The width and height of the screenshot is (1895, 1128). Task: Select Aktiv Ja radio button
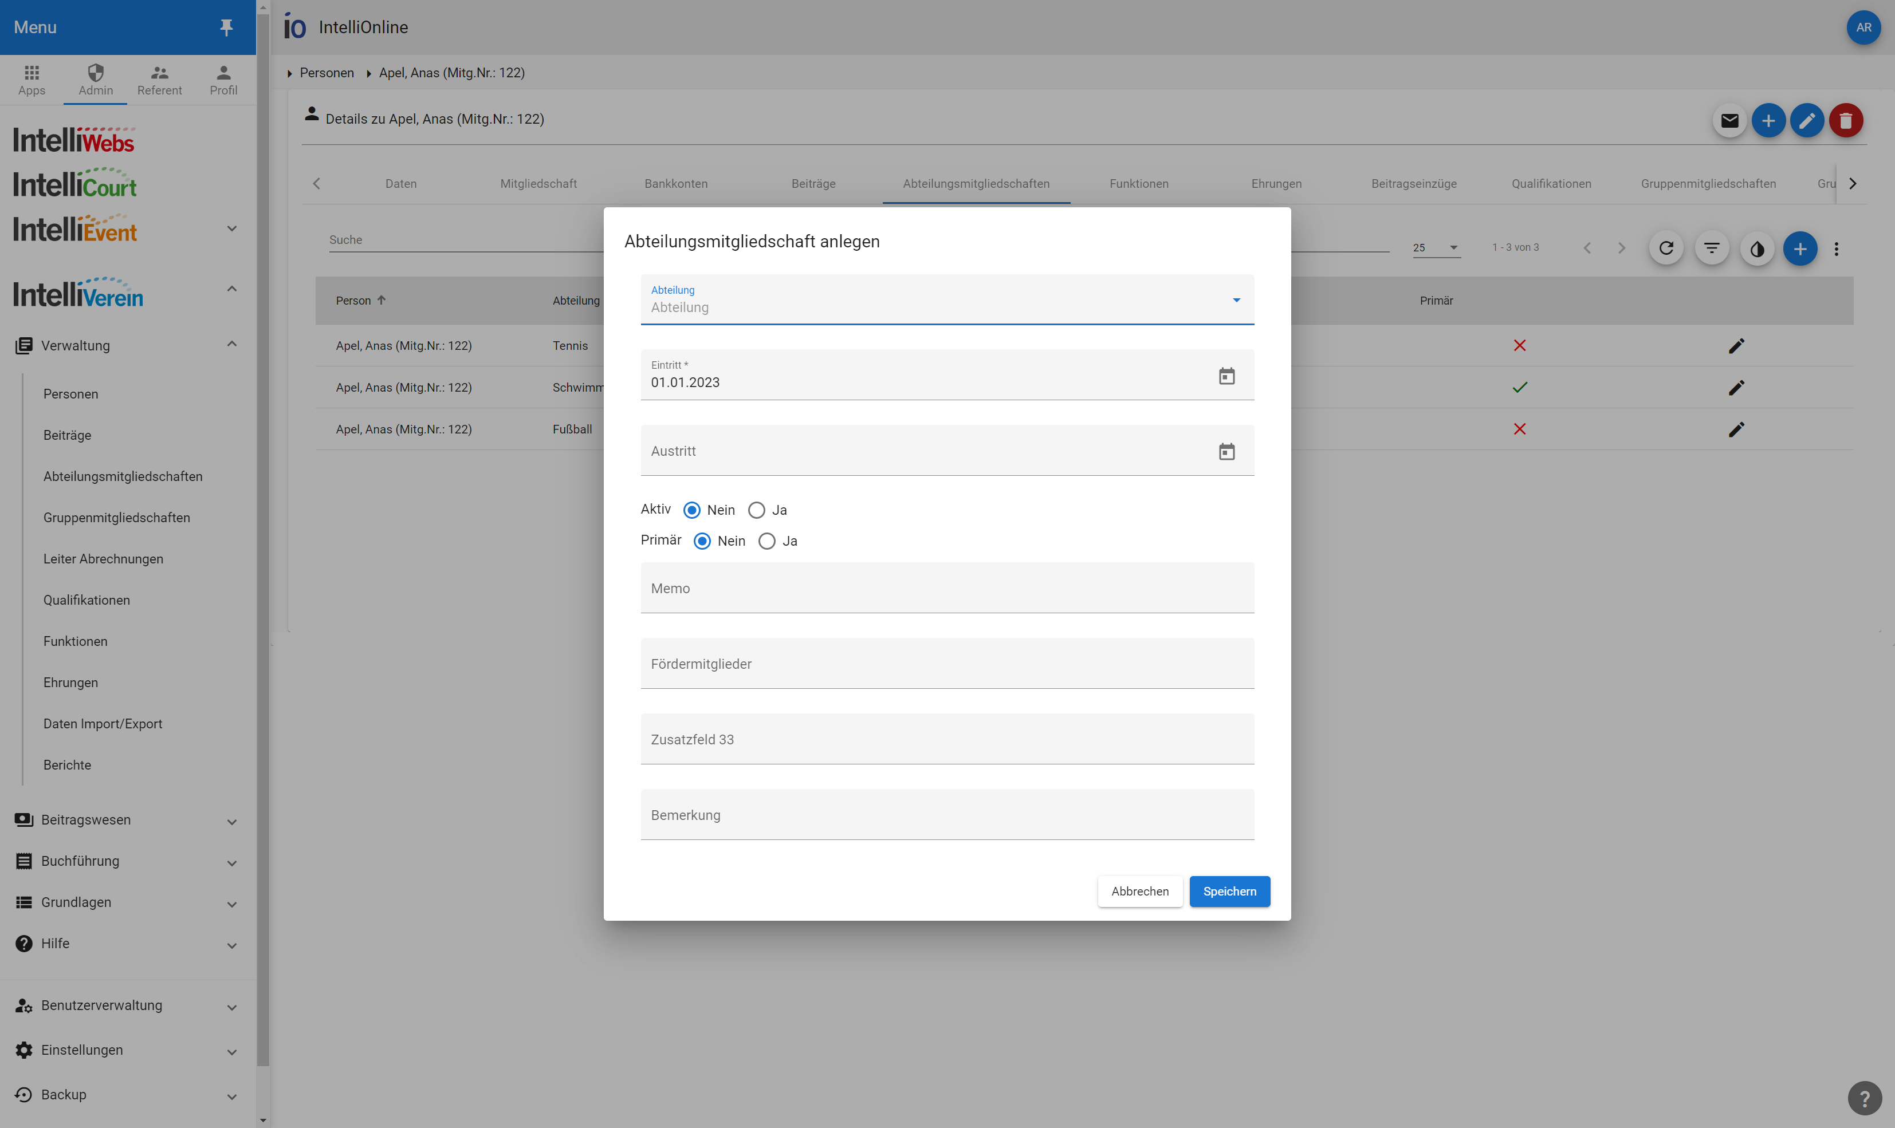[x=757, y=510]
